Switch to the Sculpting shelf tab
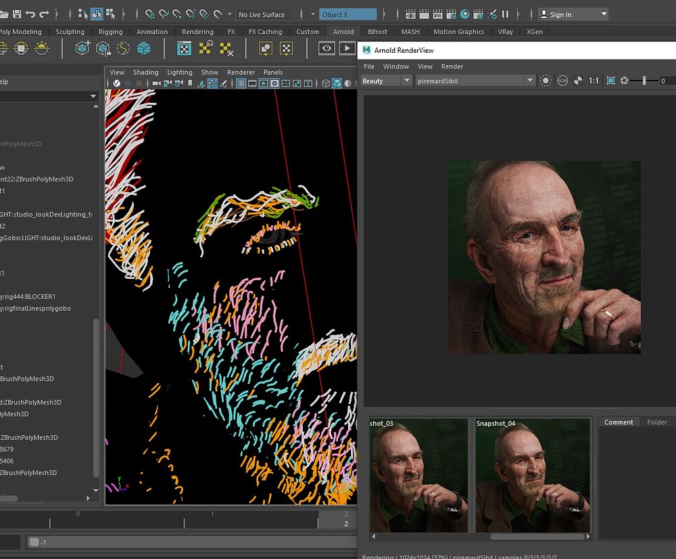 click(70, 32)
